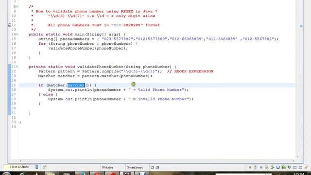This screenshot has width=311, height=175.
Task: Collapse the main method at line 14
Action: pos(17,35)
